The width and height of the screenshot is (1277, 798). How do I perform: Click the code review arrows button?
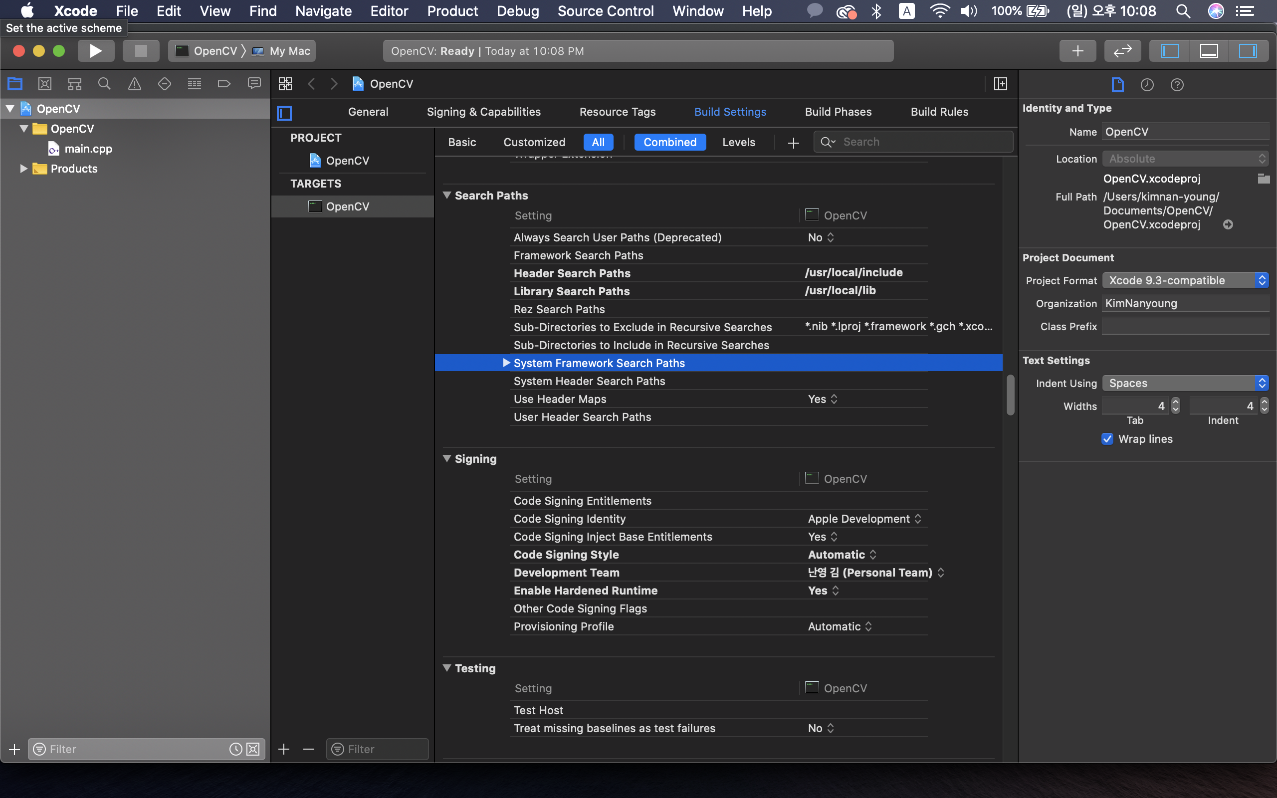[1122, 51]
